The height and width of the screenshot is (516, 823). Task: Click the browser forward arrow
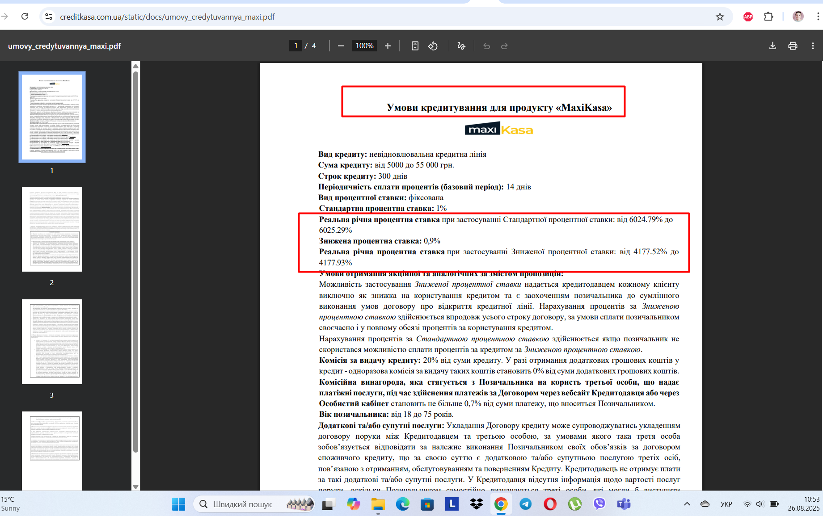(x=5, y=17)
